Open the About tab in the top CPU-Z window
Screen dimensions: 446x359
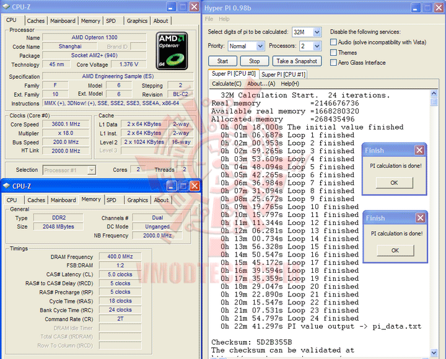160,21
